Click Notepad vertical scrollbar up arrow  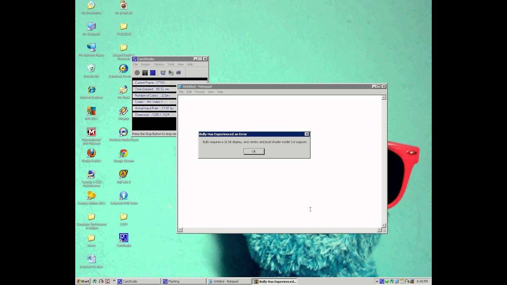click(383, 97)
